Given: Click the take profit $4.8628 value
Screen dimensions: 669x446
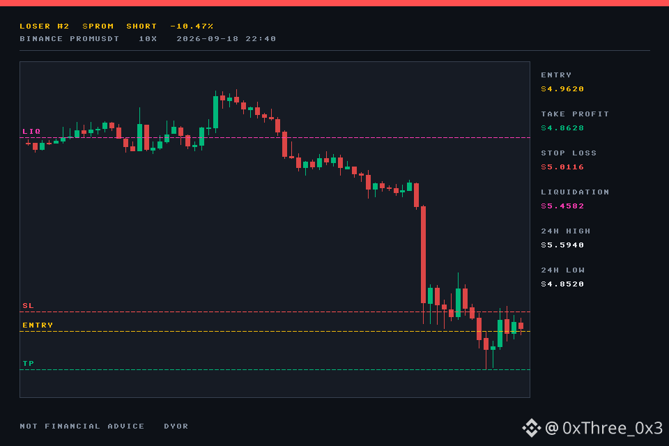Looking at the screenshot, I should [x=562, y=128].
